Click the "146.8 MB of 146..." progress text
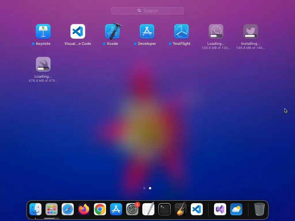The image size is (295, 221). 251,48
